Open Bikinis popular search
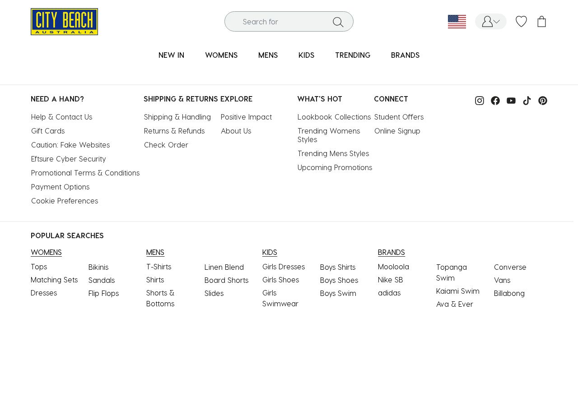Viewport: 578px width, 406px height. [x=98, y=267]
